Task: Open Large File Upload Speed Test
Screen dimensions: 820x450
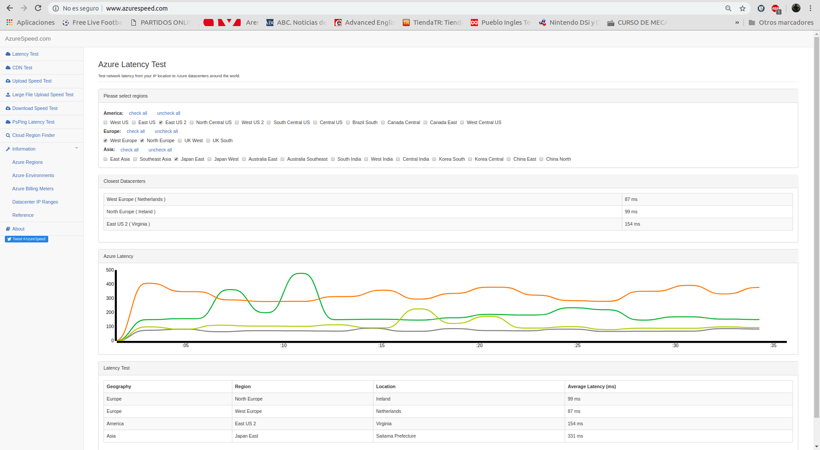Action: 42,95
